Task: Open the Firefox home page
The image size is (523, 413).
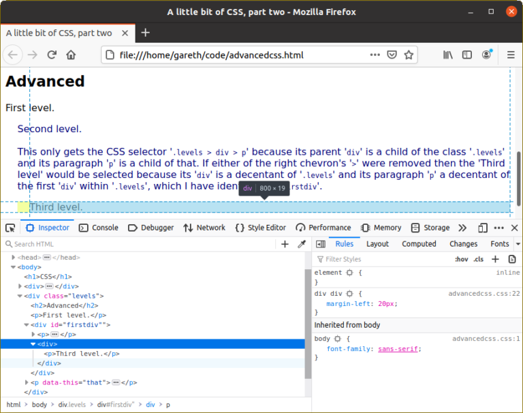Action: point(71,55)
